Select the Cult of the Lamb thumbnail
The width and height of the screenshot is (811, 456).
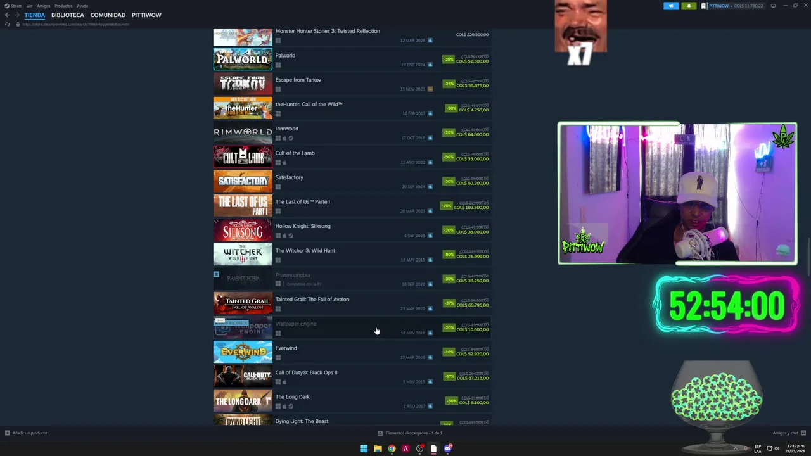coord(243,157)
